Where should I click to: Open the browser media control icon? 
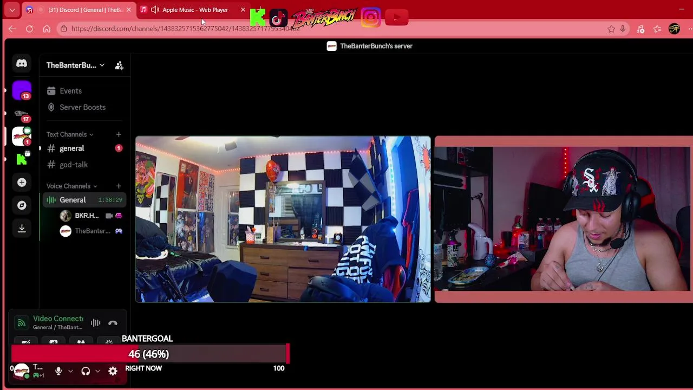click(x=640, y=29)
